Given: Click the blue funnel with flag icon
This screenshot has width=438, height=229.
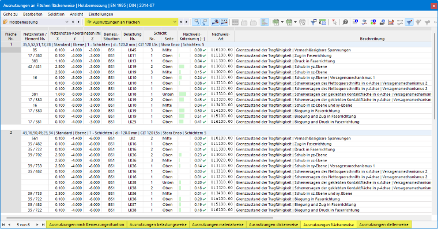Looking at the screenshot, I should 314,22.
